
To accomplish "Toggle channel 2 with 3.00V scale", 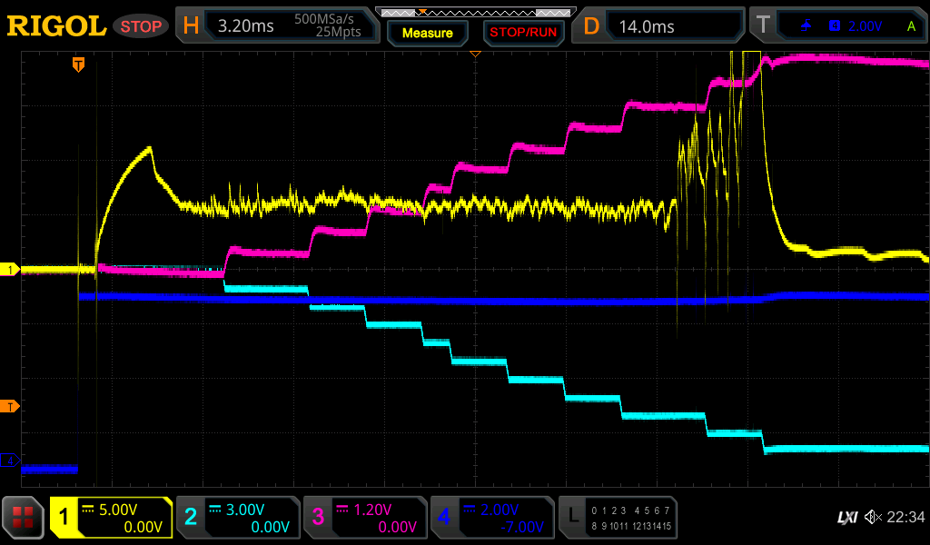I will [237, 518].
